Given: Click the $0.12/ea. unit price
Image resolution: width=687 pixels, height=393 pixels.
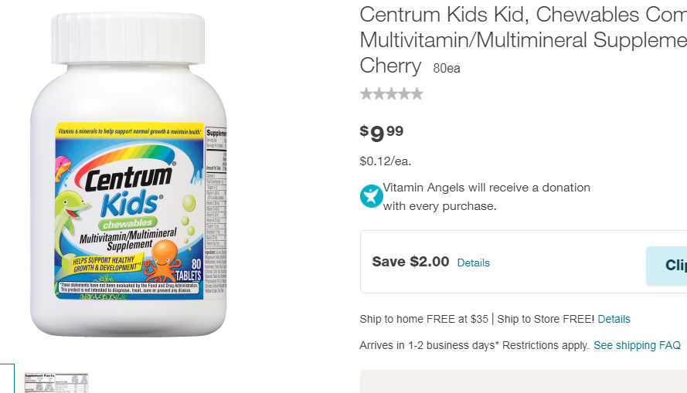Looking at the screenshot, I should click(x=385, y=161).
